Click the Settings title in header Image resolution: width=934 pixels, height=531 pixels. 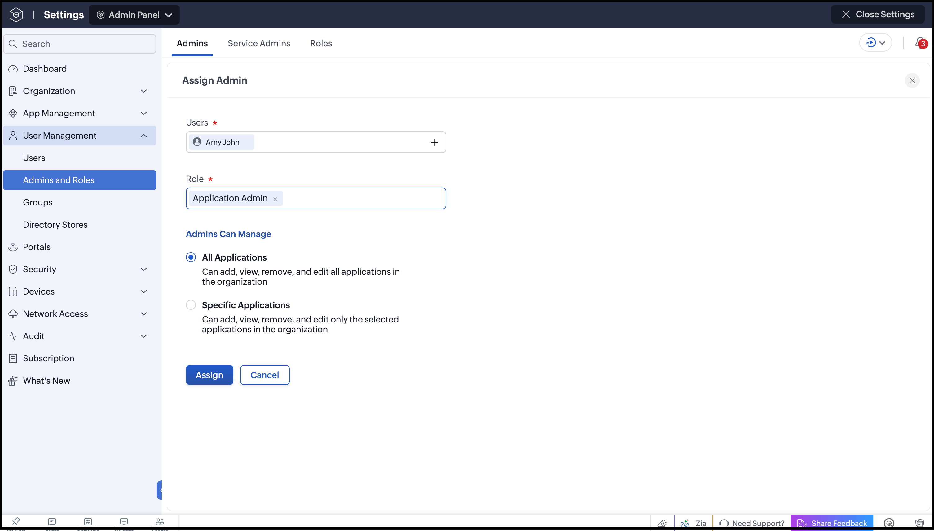coord(64,15)
